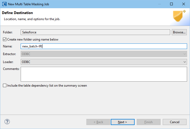The height and width of the screenshot is (129, 190).
Task: Proceed with the Next button
Action: click(122, 122)
